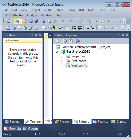Click the Start Debugging green arrow
The width and height of the screenshot is (132, 139).
[96, 21]
